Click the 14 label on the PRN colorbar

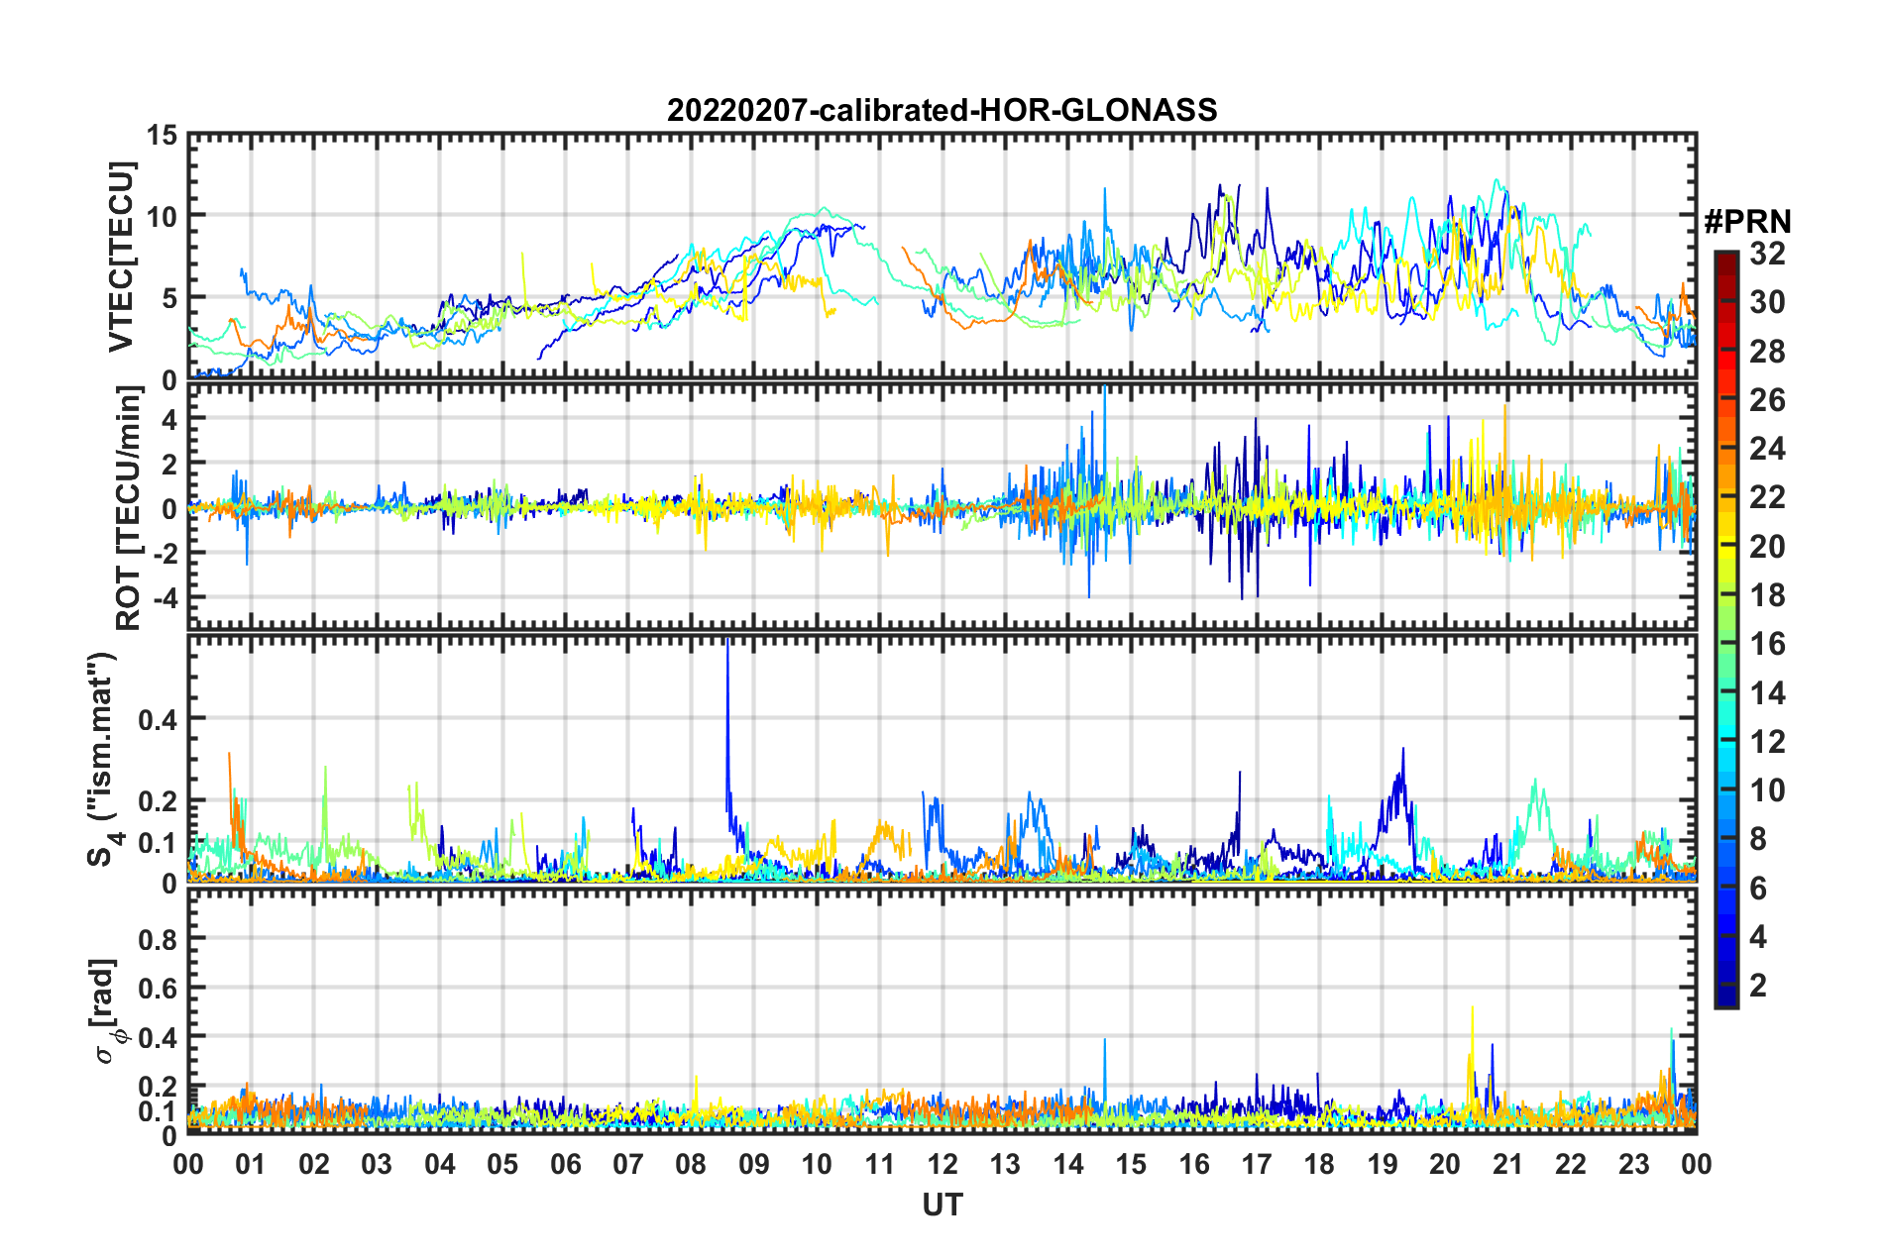click(x=1767, y=693)
